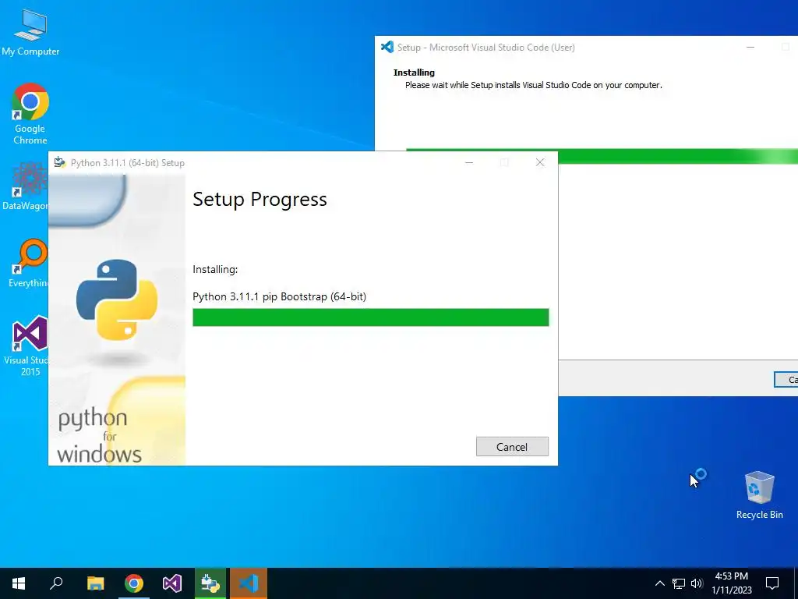Cancel the Python 3.11.1 setup

point(512,447)
